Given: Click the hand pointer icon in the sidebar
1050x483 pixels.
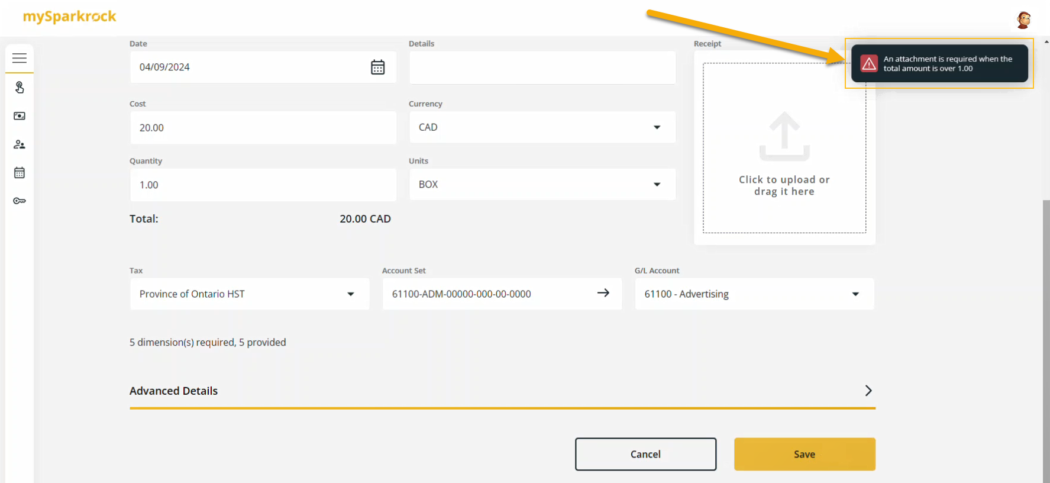Looking at the screenshot, I should pos(20,88).
